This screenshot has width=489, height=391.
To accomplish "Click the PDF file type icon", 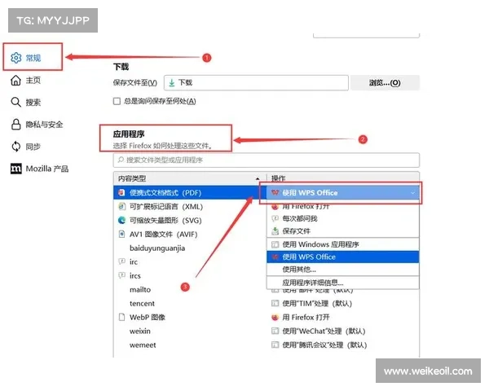I will (x=121, y=193).
